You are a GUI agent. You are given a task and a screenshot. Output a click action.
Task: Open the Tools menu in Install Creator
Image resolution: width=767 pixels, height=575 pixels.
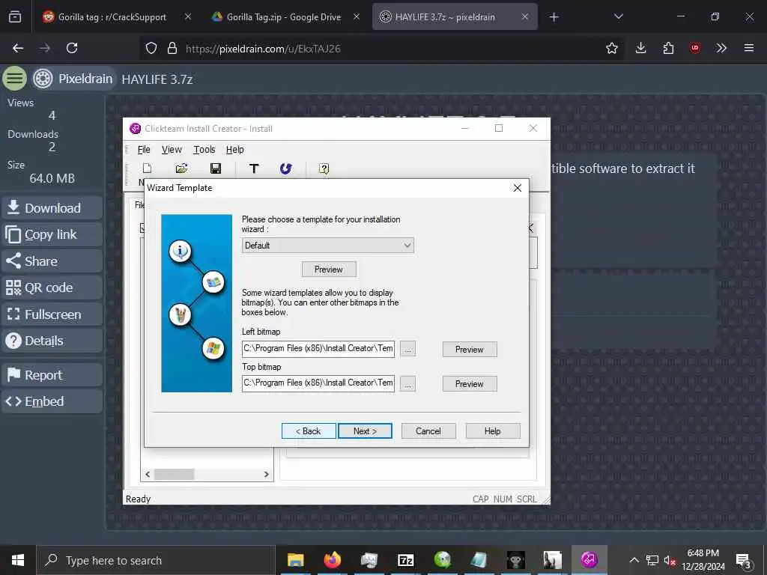[x=204, y=150]
